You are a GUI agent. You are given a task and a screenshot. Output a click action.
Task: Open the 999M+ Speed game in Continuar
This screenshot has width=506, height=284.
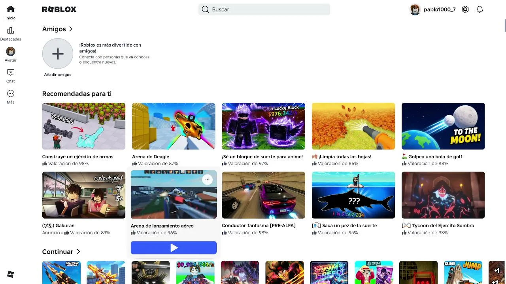coord(329,272)
